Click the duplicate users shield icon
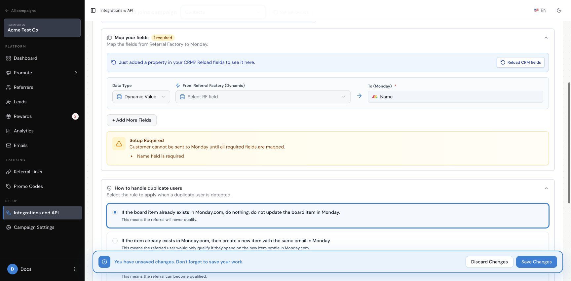Screen dimensions: 571x281 tap(109, 188)
